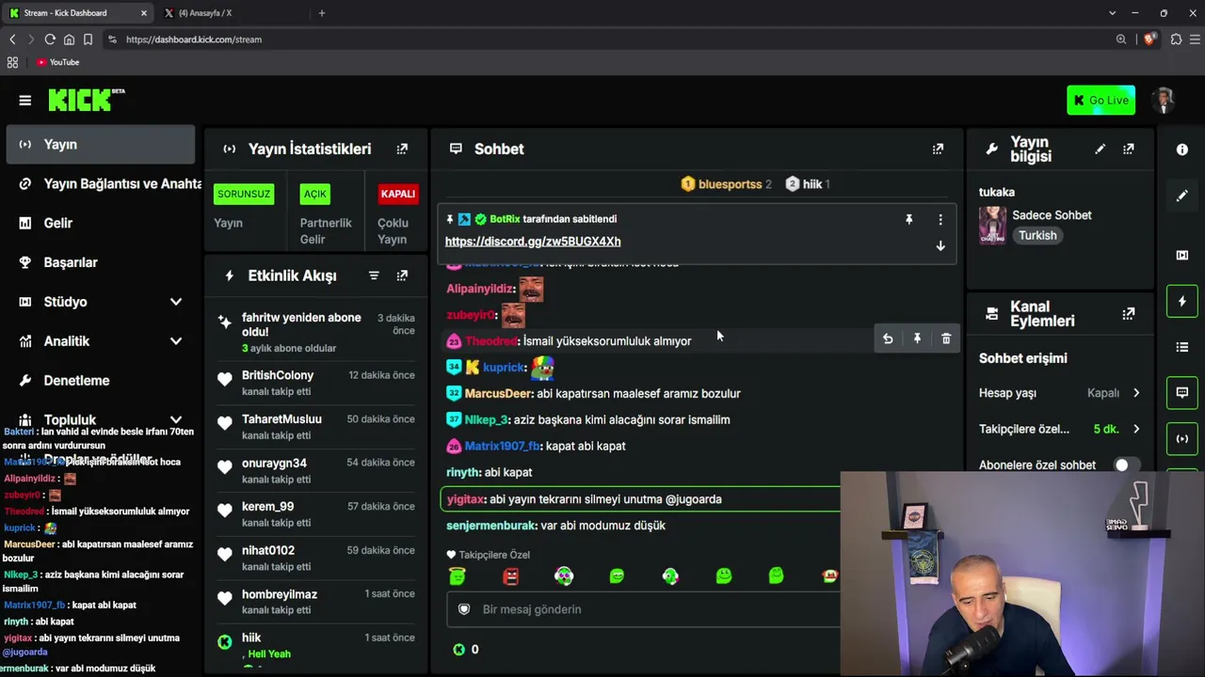
Task: Expand the Stüdyo sidebar section
Action: (x=176, y=302)
